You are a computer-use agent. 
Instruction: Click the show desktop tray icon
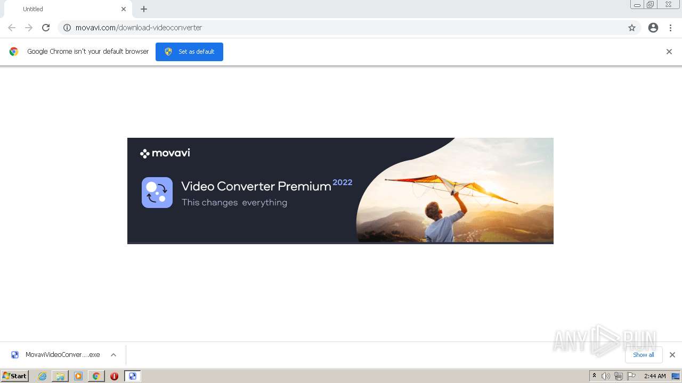click(x=676, y=376)
